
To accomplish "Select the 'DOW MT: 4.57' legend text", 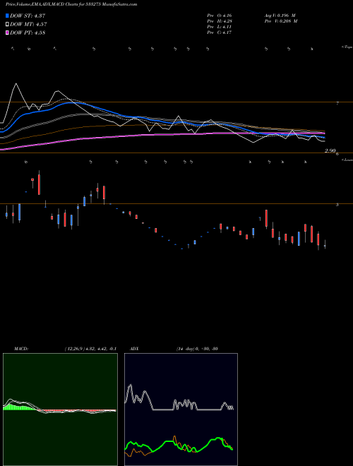I will point(28,25).
